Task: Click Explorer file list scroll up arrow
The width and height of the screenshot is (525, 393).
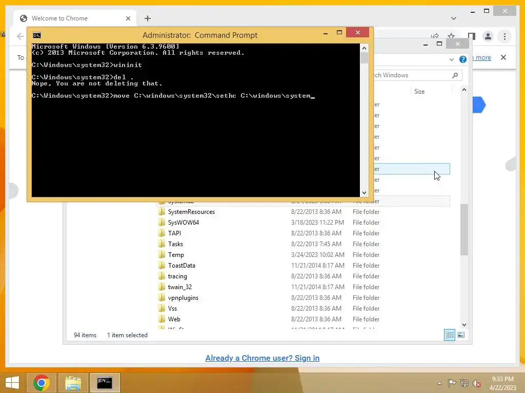Action: coord(464,90)
